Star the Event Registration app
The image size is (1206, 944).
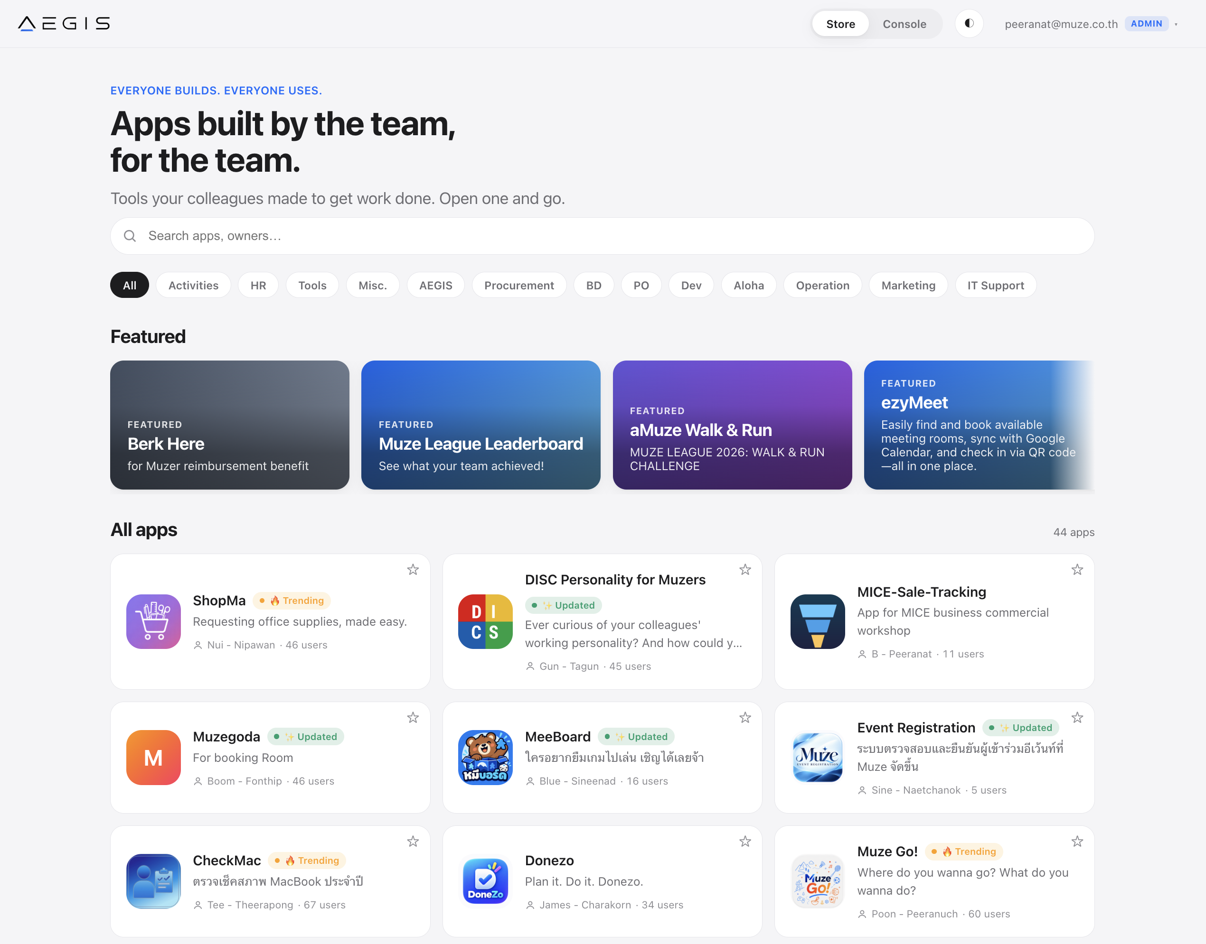pyautogui.click(x=1077, y=717)
